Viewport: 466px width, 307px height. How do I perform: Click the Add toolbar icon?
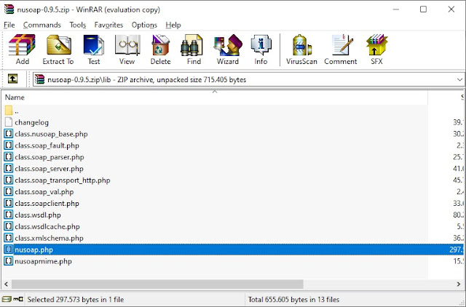click(23, 45)
